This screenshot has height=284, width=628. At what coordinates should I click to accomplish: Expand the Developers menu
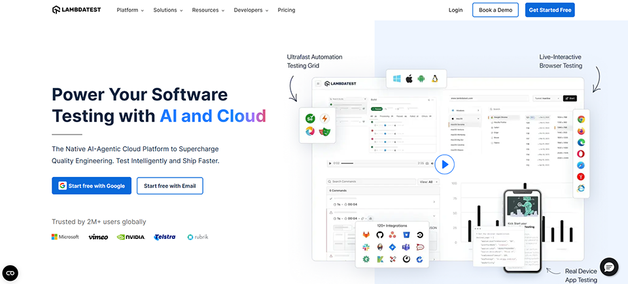tap(251, 10)
